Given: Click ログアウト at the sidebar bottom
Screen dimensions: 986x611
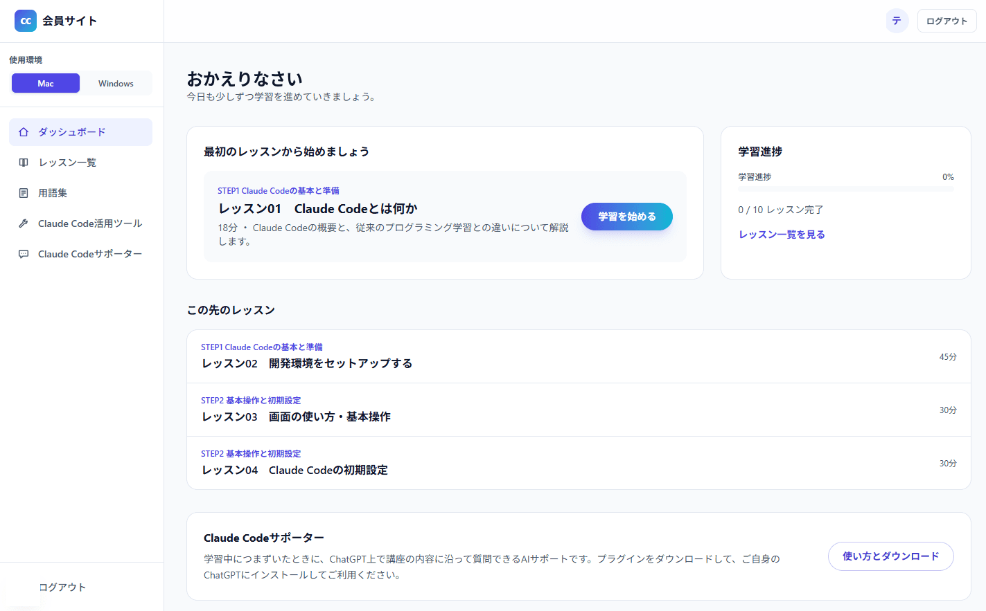Looking at the screenshot, I should (62, 587).
